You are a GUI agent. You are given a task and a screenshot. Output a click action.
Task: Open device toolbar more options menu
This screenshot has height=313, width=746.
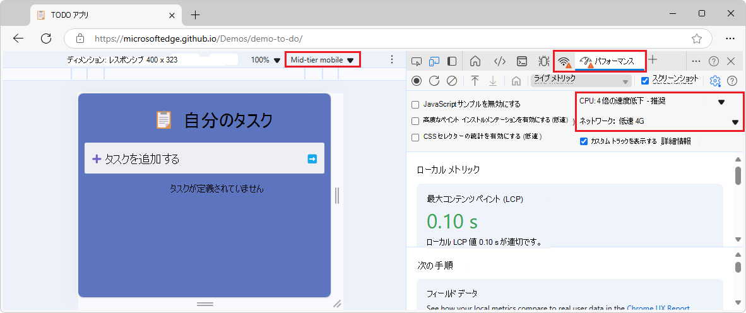click(x=391, y=59)
